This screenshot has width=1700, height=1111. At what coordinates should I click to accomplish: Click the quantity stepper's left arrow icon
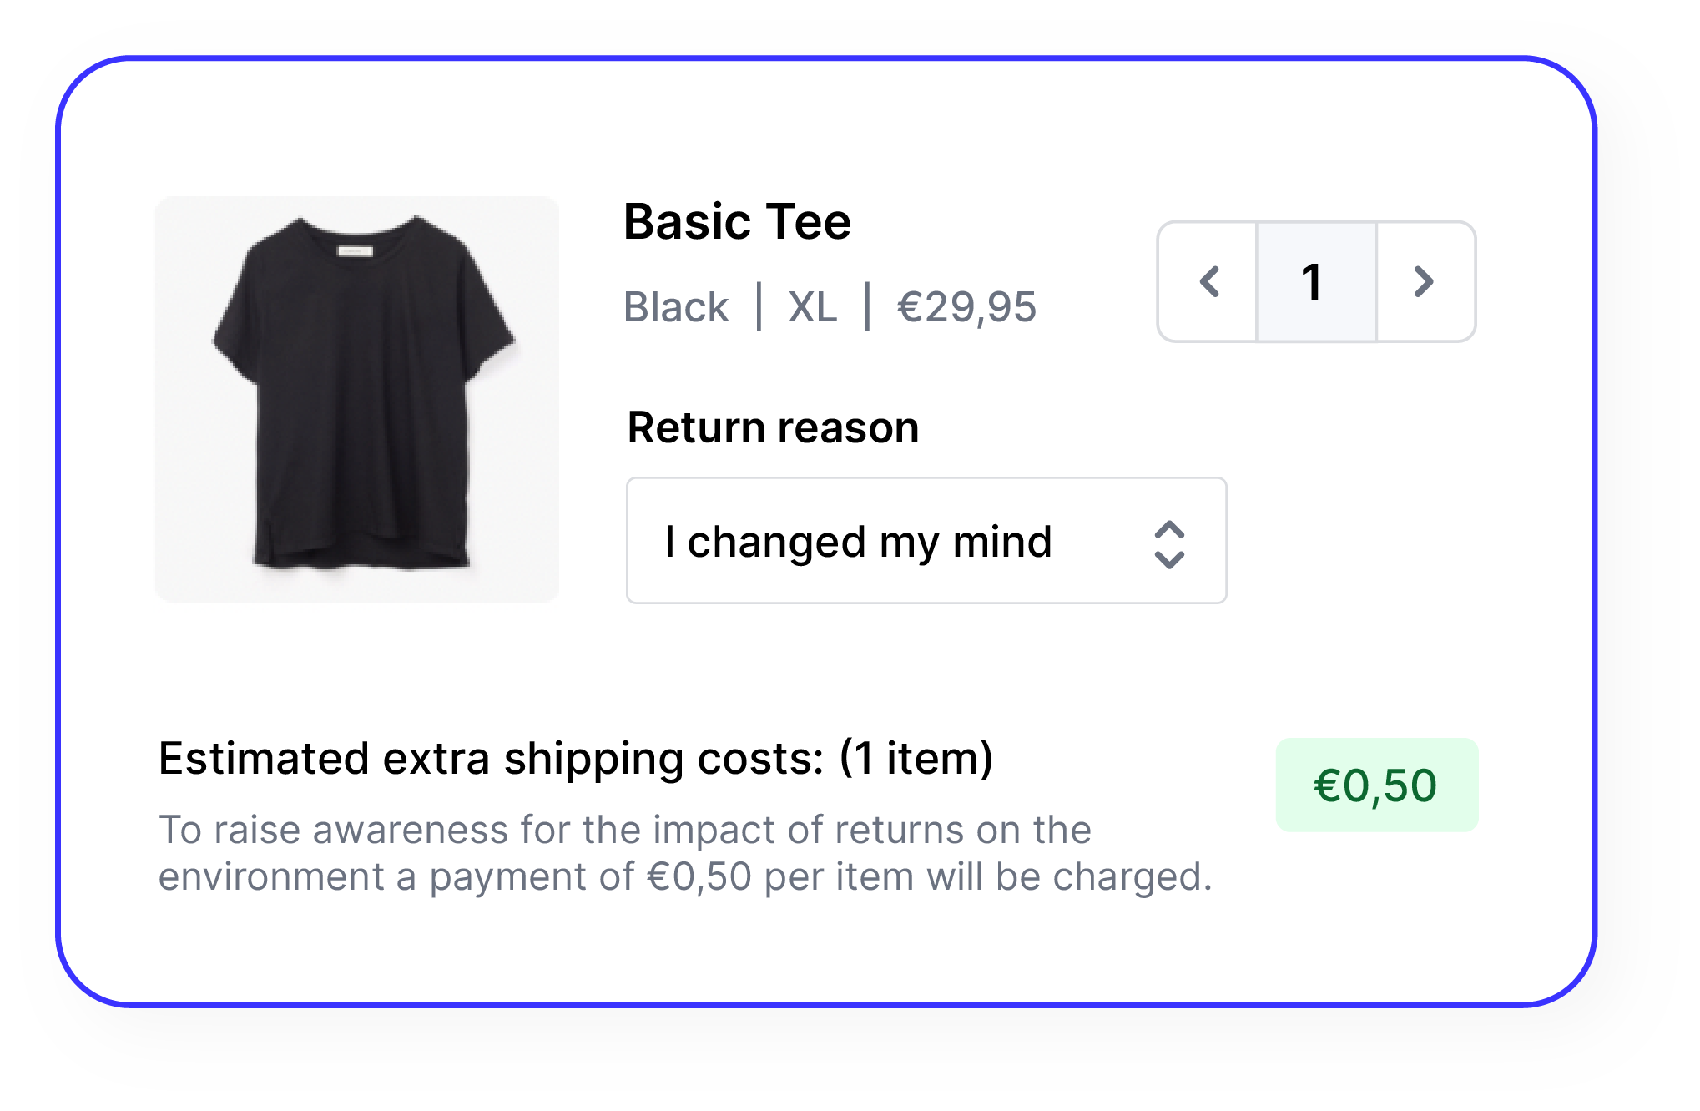pos(1210,282)
